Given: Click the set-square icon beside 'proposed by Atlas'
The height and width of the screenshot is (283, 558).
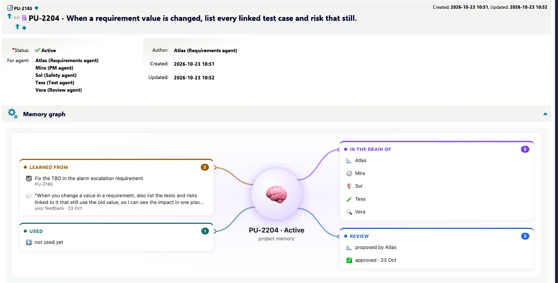Looking at the screenshot, I should (x=349, y=248).
